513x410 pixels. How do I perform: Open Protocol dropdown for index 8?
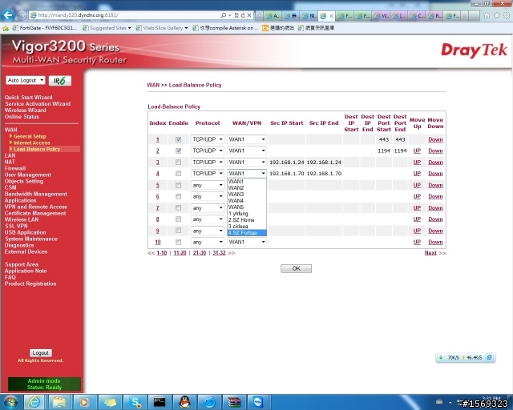208,219
